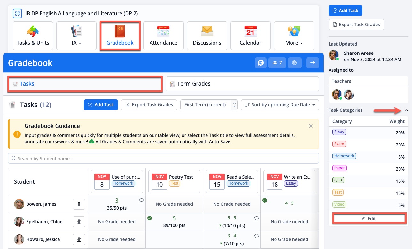Image resolution: width=412 pixels, height=249 pixels.
Task: Click the Paper category tag in sidebar
Action: point(340,168)
